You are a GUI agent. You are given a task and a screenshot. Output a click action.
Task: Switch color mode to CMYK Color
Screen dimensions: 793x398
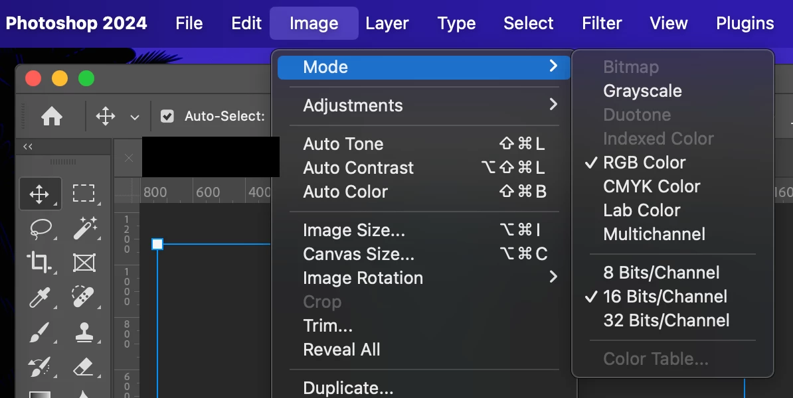click(x=652, y=186)
